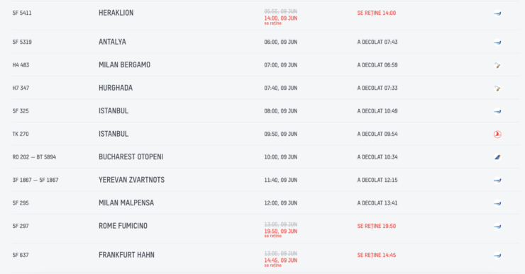This screenshot has width=525, height=274.
Task: Click flight number H4 483
Action: (x=21, y=65)
